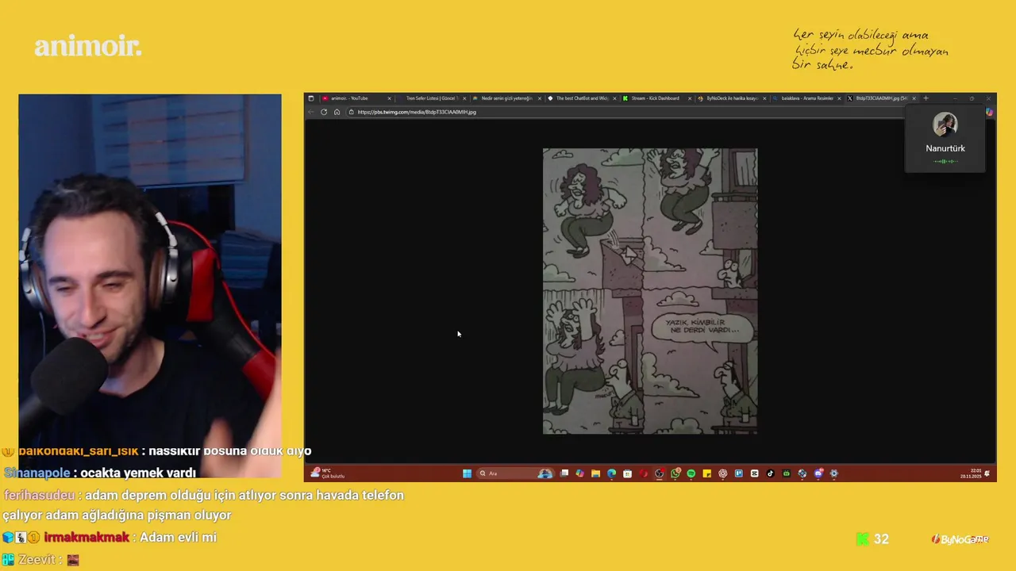This screenshot has width=1016, height=571.
Task: Open WhatsApp from the taskbar
Action: (675, 473)
